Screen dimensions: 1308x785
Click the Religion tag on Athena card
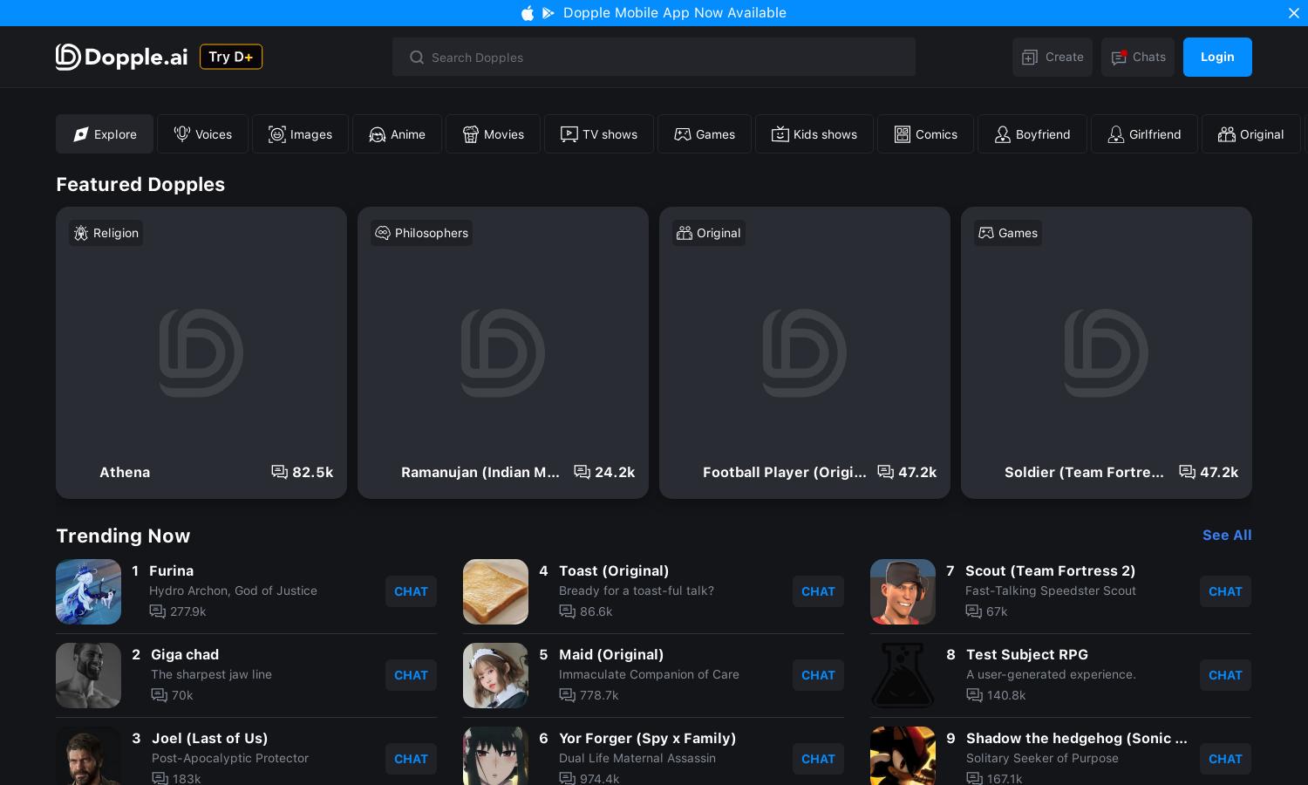click(x=106, y=233)
